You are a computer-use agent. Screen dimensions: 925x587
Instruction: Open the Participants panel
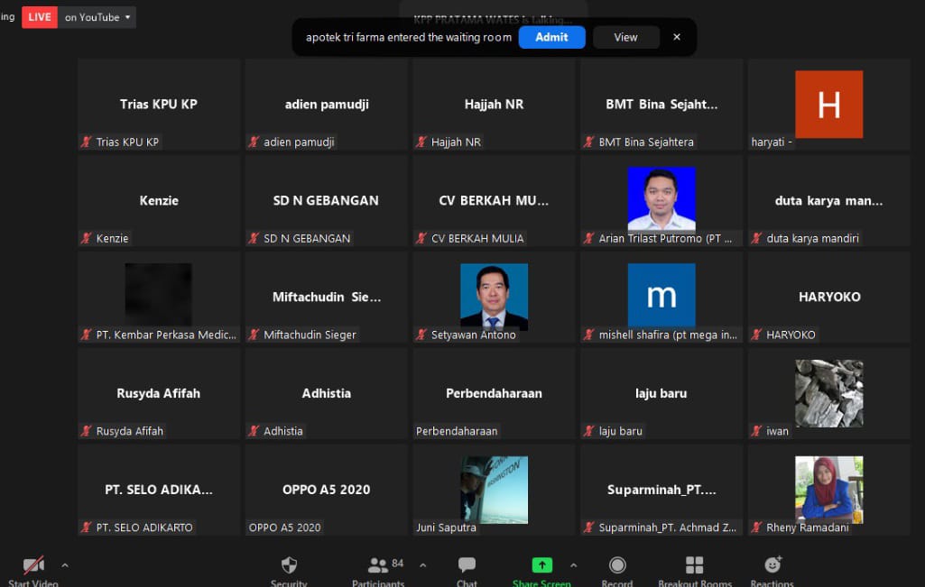tap(378, 565)
